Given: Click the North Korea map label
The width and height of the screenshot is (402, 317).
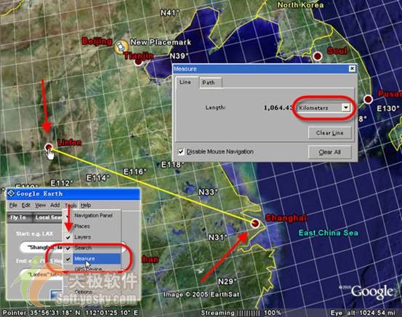Looking at the screenshot, I should pos(300,5).
